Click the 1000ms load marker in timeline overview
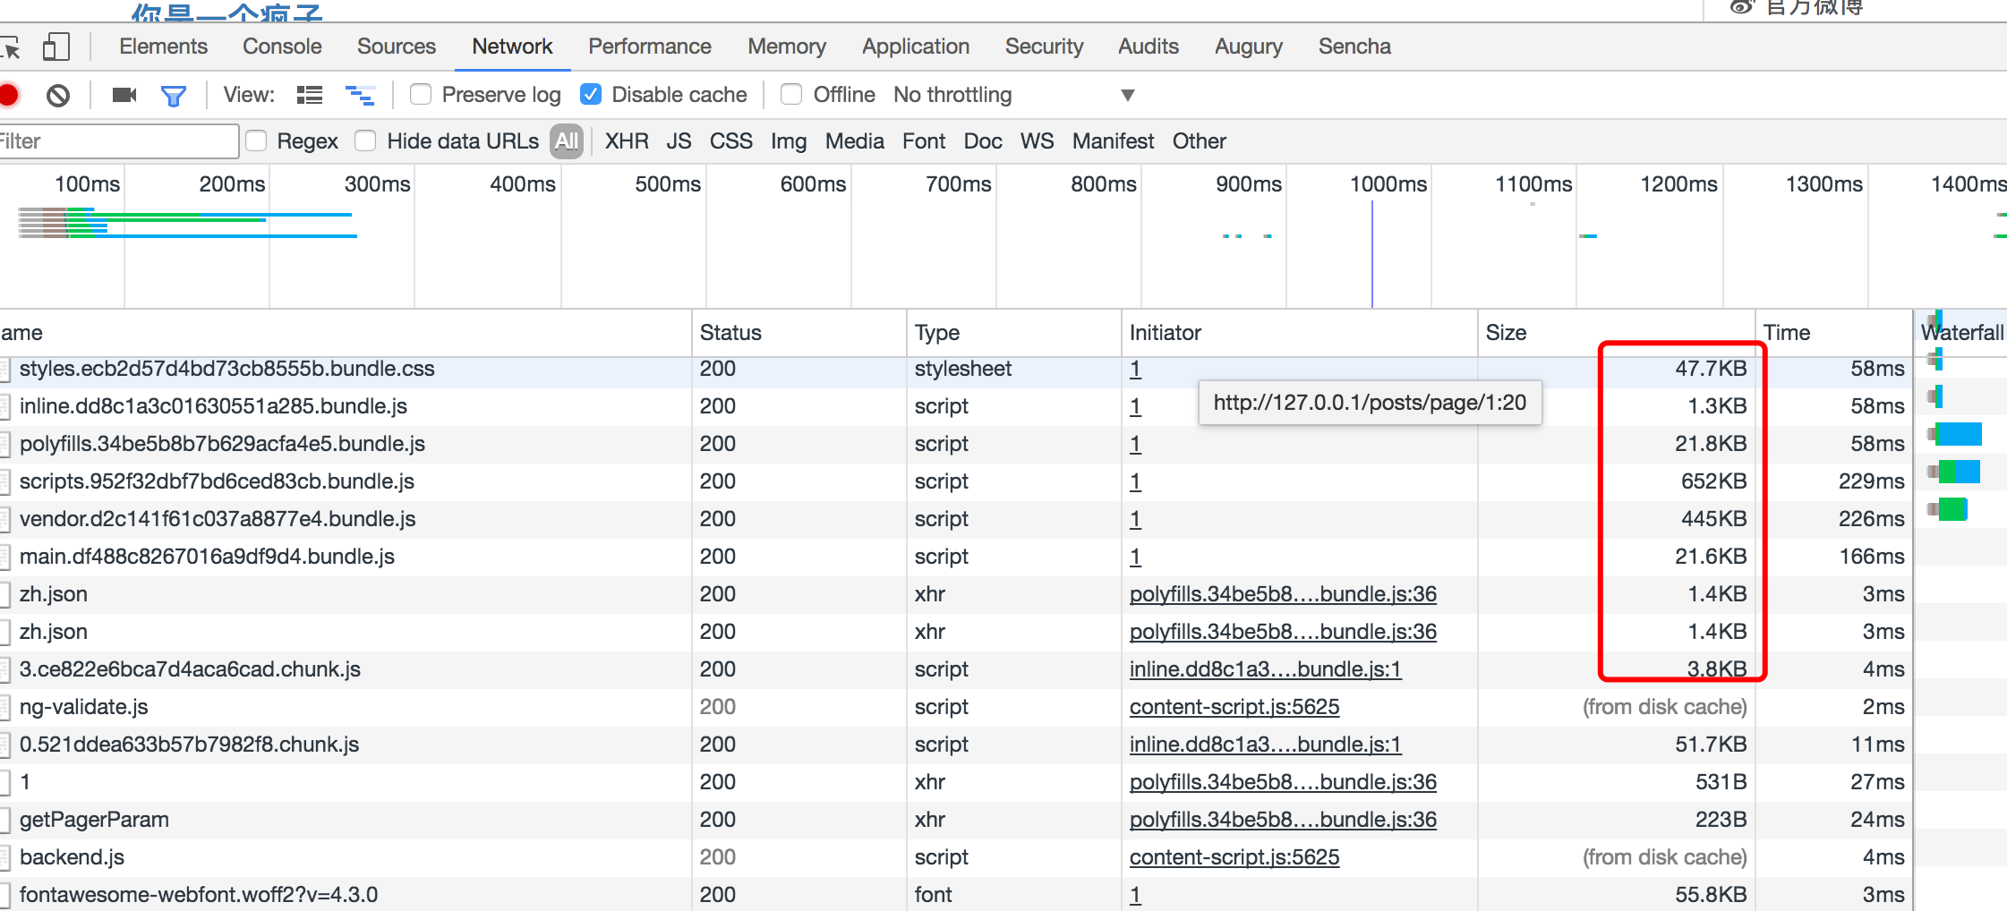 [1372, 255]
